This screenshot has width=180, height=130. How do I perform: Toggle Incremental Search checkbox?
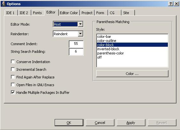(x=13, y=69)
